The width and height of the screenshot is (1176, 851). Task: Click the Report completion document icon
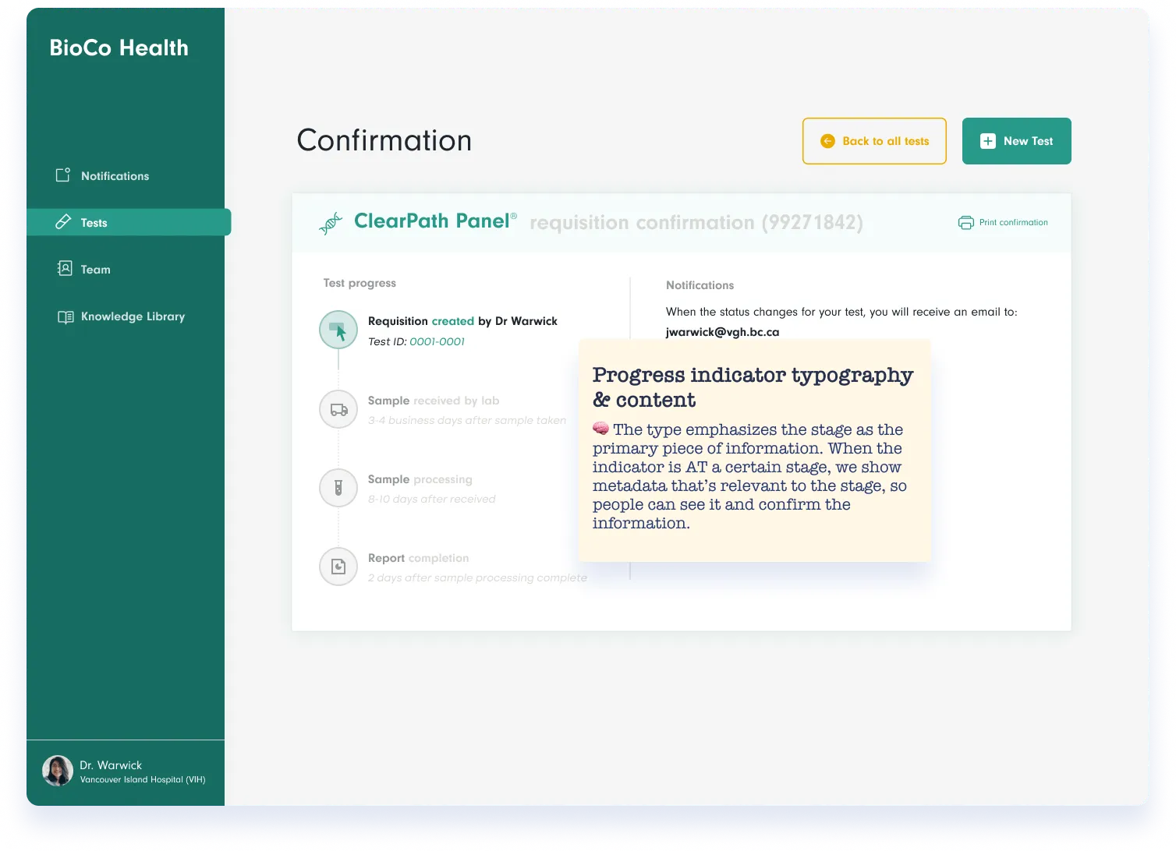[x=338, y=567]
